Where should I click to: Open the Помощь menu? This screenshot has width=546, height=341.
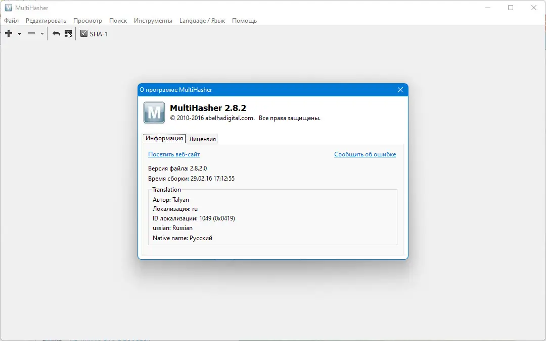click(x=245, y=21)
